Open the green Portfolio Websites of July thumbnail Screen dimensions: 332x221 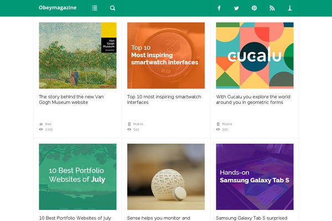tap(77, 177)
